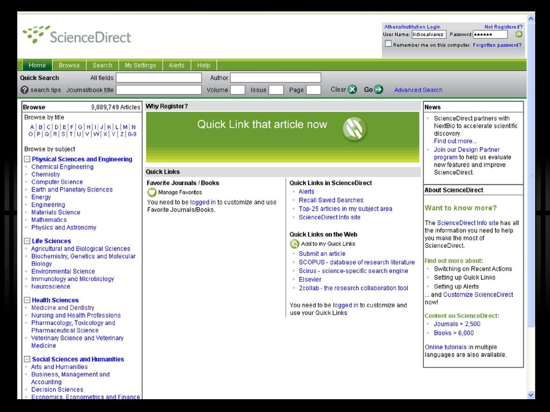Open Computer Science subject
Viewport: 550px width, 412px height.
pyautogui.click(x=57, y=182)
